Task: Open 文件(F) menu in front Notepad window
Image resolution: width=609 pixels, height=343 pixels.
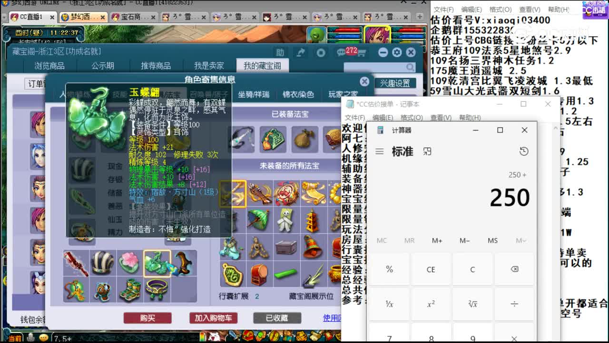Action: (x=355, y=117)
